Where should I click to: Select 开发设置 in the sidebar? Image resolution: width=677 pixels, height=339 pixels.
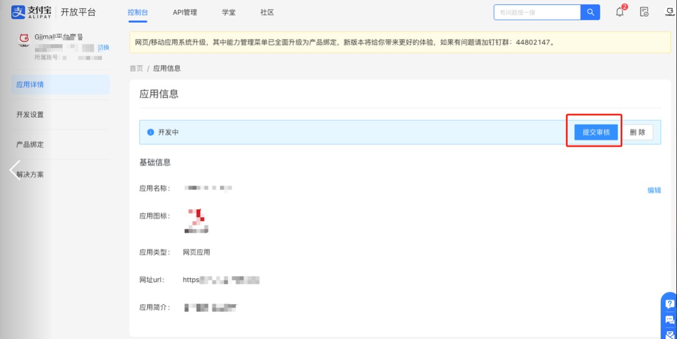pyautogui.click(x=30, y=115)
